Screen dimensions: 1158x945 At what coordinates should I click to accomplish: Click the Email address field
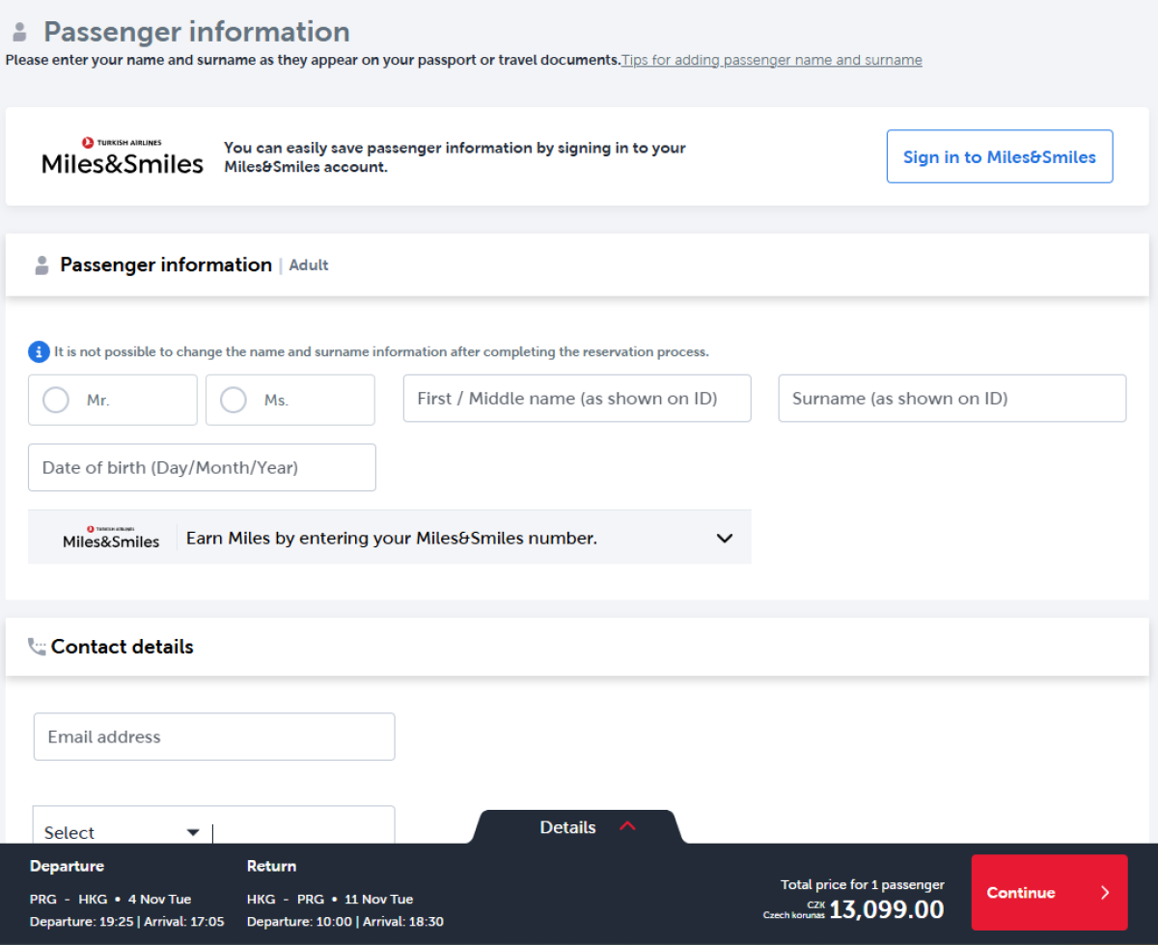(213, 737)
